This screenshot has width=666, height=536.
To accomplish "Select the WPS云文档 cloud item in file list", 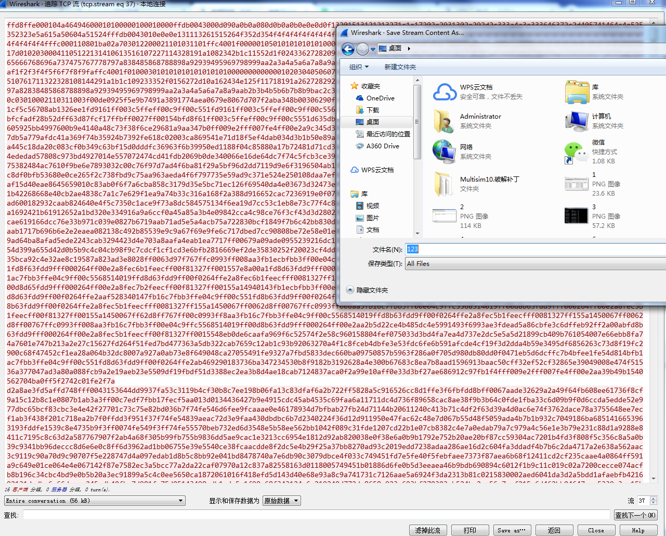I will 478,92.
